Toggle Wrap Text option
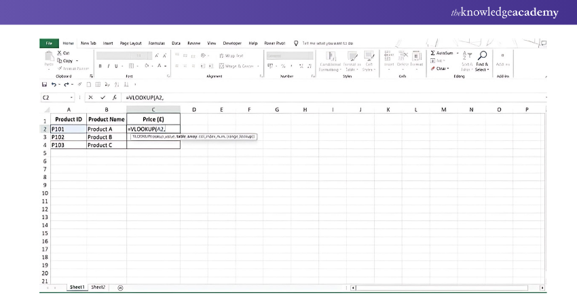The image size is (577, 305). click(231, 56)
